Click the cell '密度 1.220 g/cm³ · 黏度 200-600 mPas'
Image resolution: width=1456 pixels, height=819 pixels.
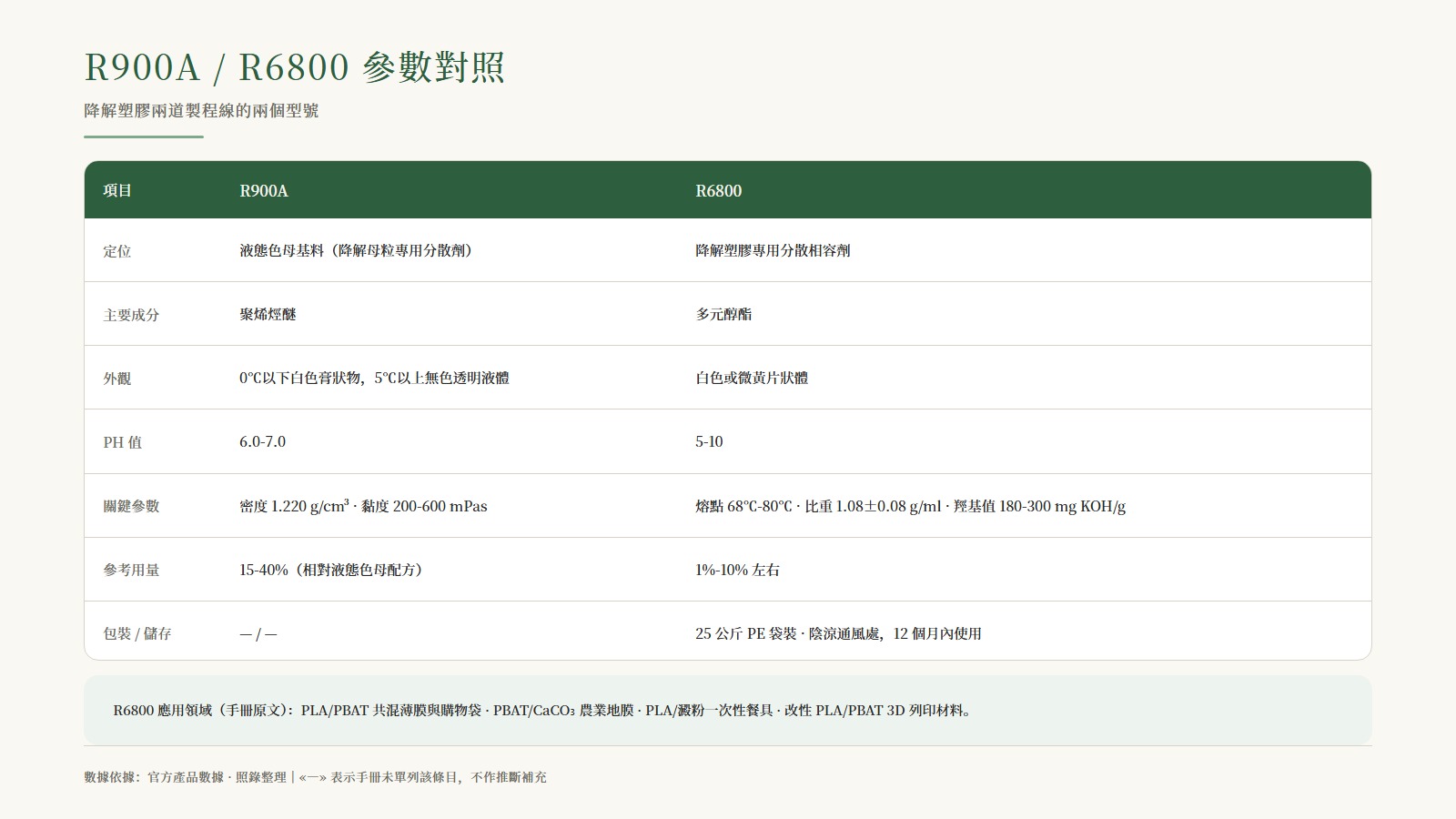pos(363,506)
